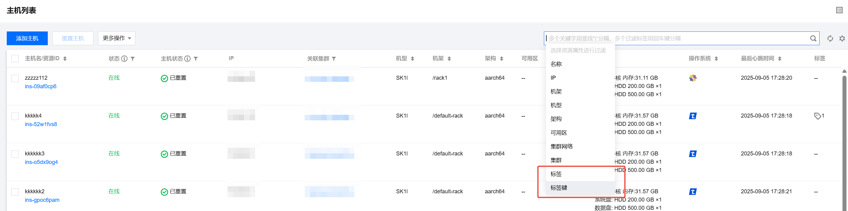The image size is (848, 211).
Task: Focus the keyword search input field
Action: (x=675, y=38)
